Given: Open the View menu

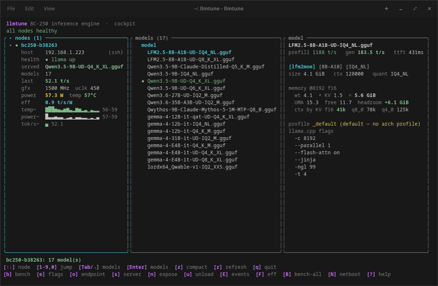Looking at the screenshot, I should [49, 9].
